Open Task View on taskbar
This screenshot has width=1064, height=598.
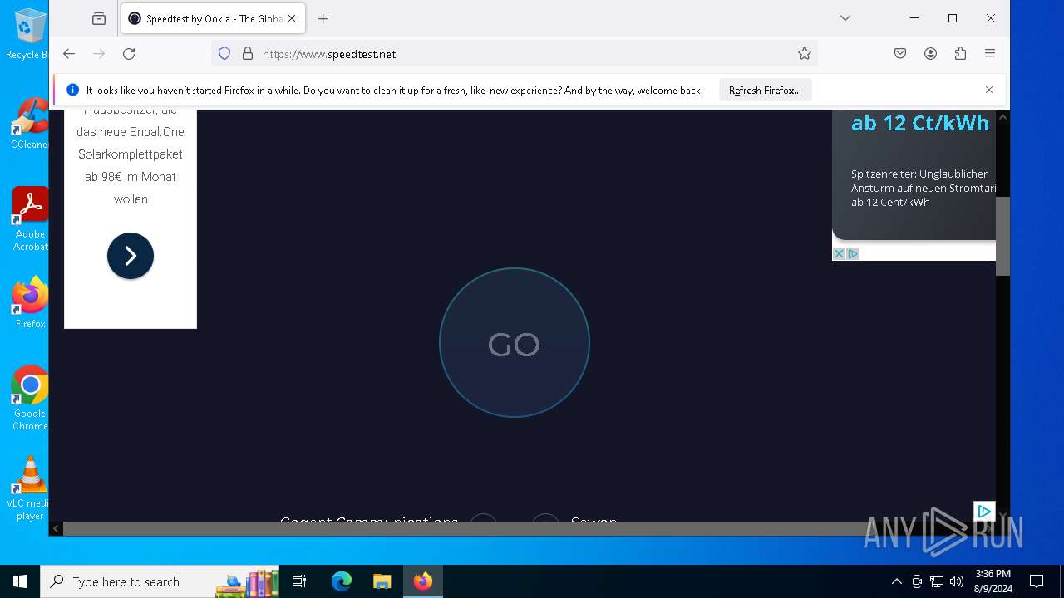click(299, 581)
